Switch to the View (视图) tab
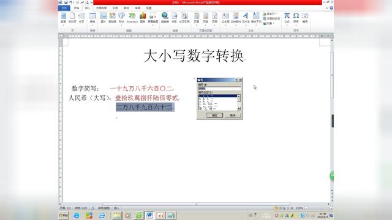392x220 pixels. [149, 8]
